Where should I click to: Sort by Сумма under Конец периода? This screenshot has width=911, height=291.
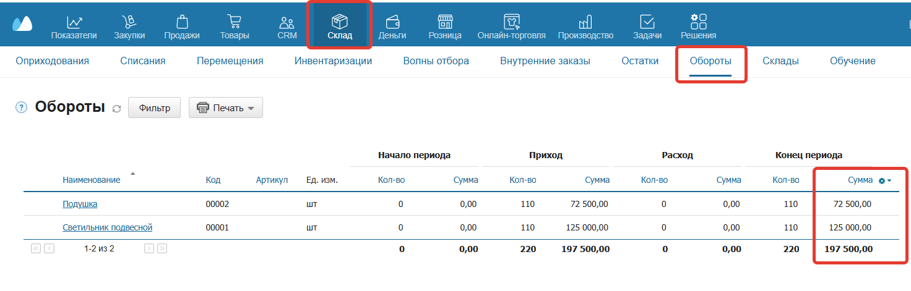[860, 180]
